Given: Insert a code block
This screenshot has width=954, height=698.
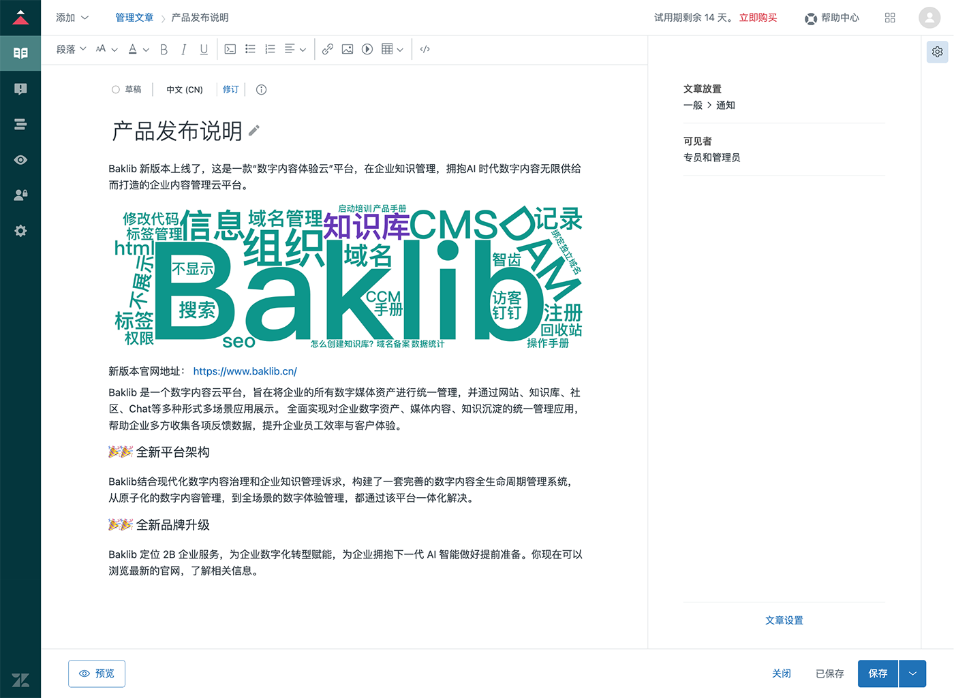Looking at the screenshot, I should pos(230,49).
